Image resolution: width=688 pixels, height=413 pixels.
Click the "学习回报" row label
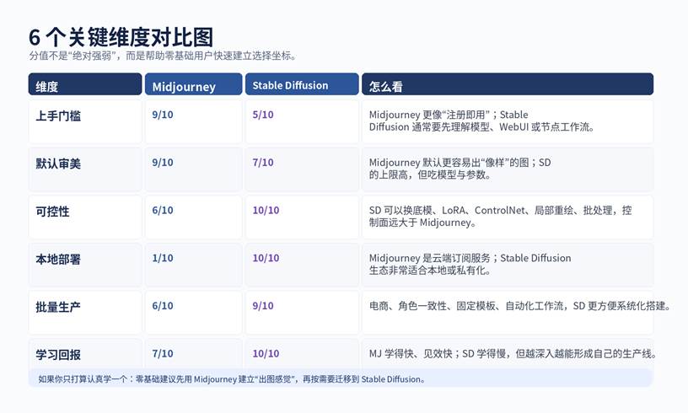point(58,354)
